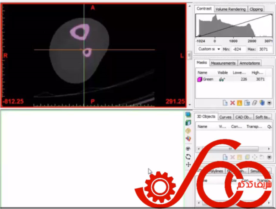Duplicate the mask using the copy icon
This screenshot has height=209, width=276.
[247, 103]
